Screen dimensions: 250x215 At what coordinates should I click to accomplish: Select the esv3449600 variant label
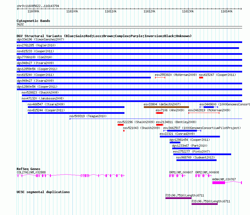tap(225, 104)
